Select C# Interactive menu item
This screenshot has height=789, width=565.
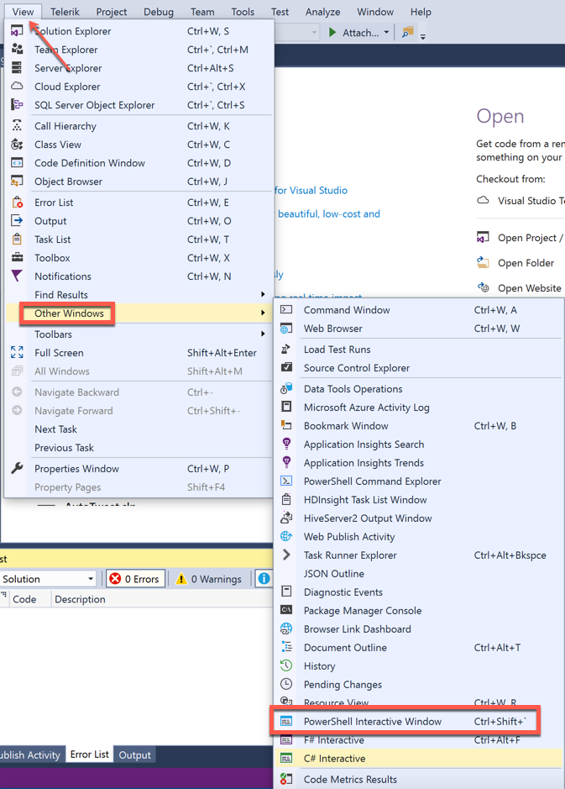[x=418, y=758]
